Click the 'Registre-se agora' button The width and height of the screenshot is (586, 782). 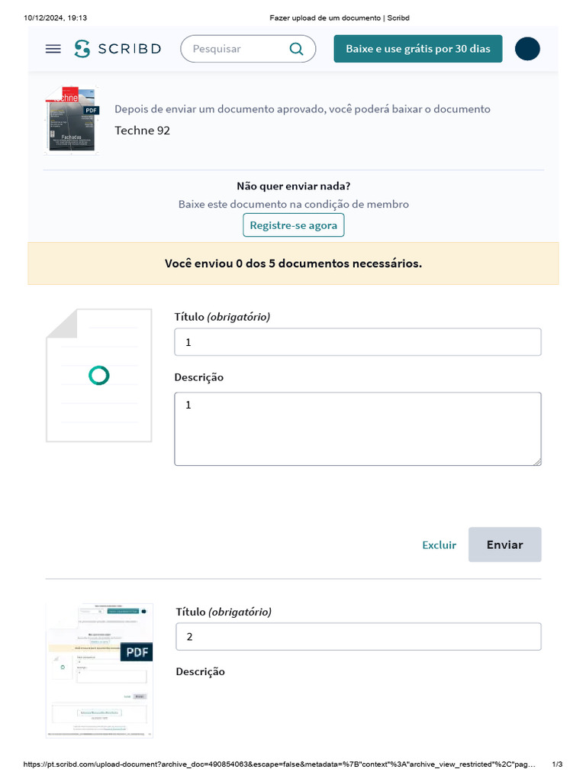point(294,226)
